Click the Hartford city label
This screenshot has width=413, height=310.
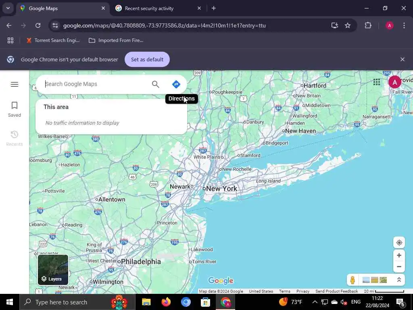(x=315, y=86)
